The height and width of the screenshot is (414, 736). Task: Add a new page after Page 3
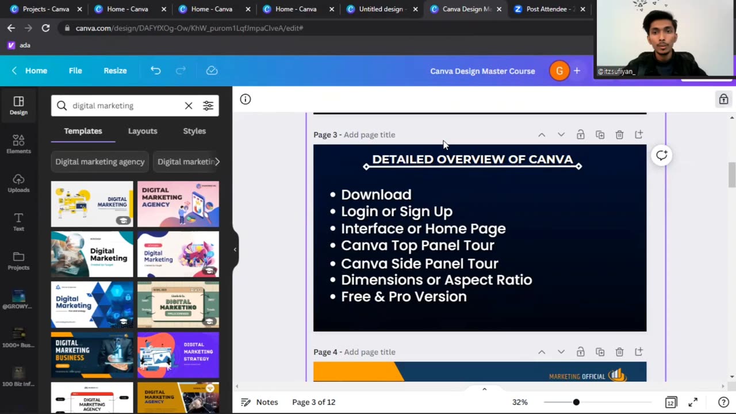(639, 135)
